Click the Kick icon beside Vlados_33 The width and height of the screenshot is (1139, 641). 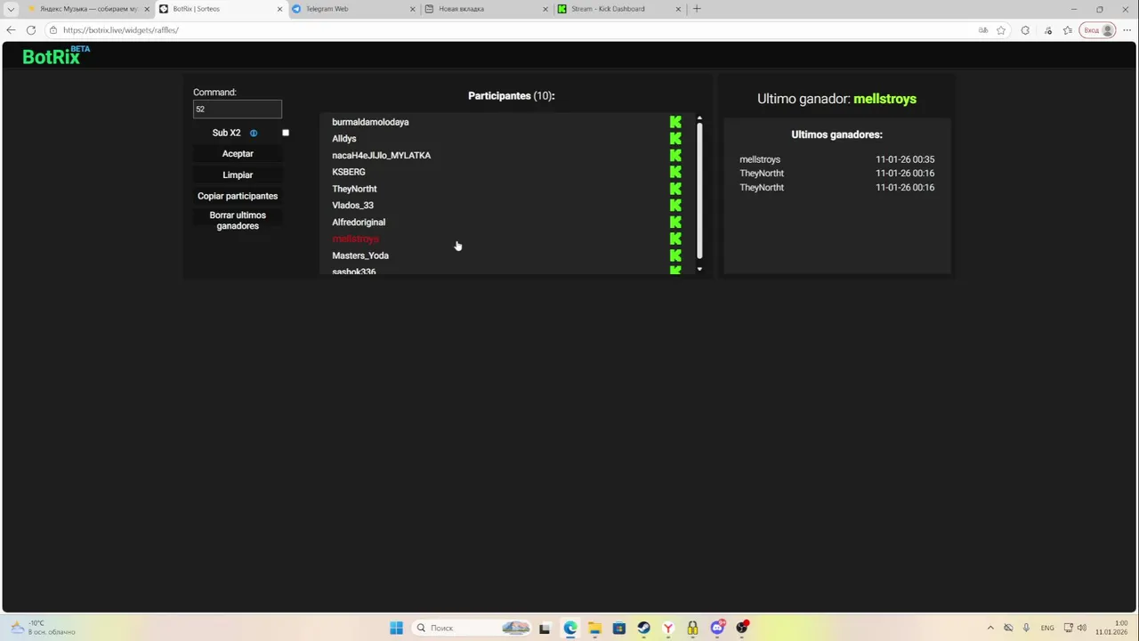pyautogui.click(x=675, y=206)
